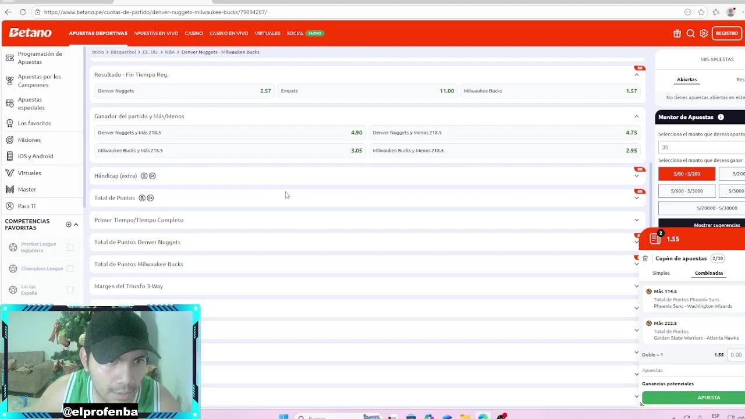Open the browser profile avatar
This screenshot has height=419, width=745.
pyautogui.click(x=731, y=12)
